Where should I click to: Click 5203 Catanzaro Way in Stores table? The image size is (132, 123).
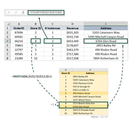click(x=84, y=80)
